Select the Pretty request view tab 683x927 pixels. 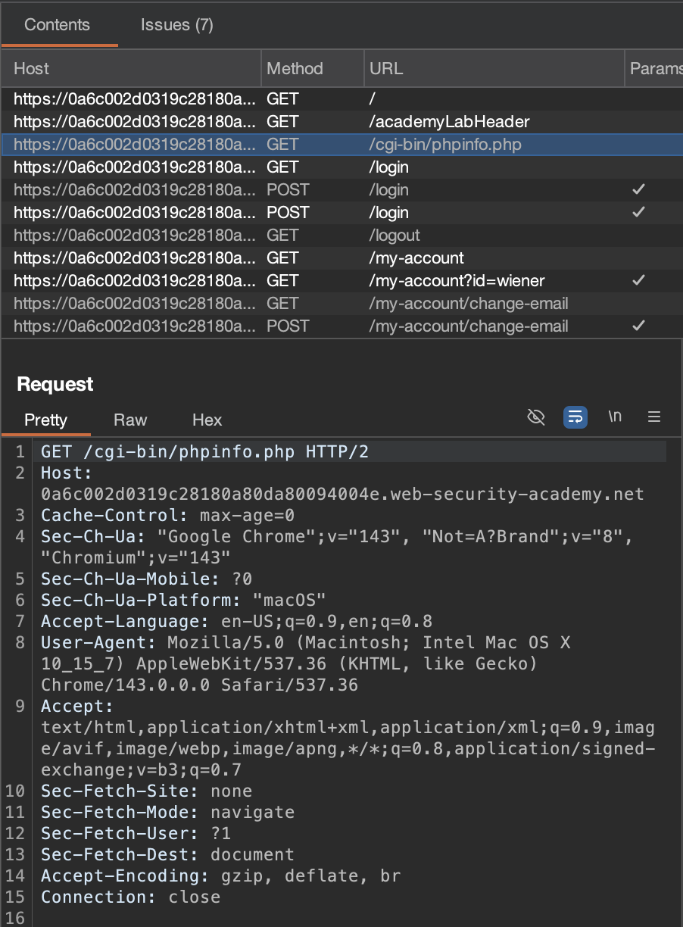(x=45, y=420)
